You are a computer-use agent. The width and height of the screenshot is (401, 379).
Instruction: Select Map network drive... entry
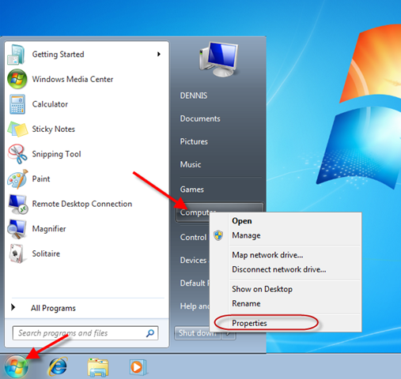coord(267,255)
